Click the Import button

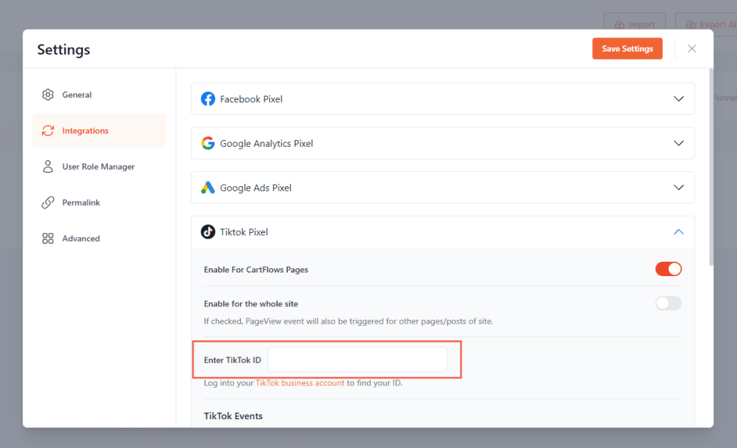coord(635,23)
